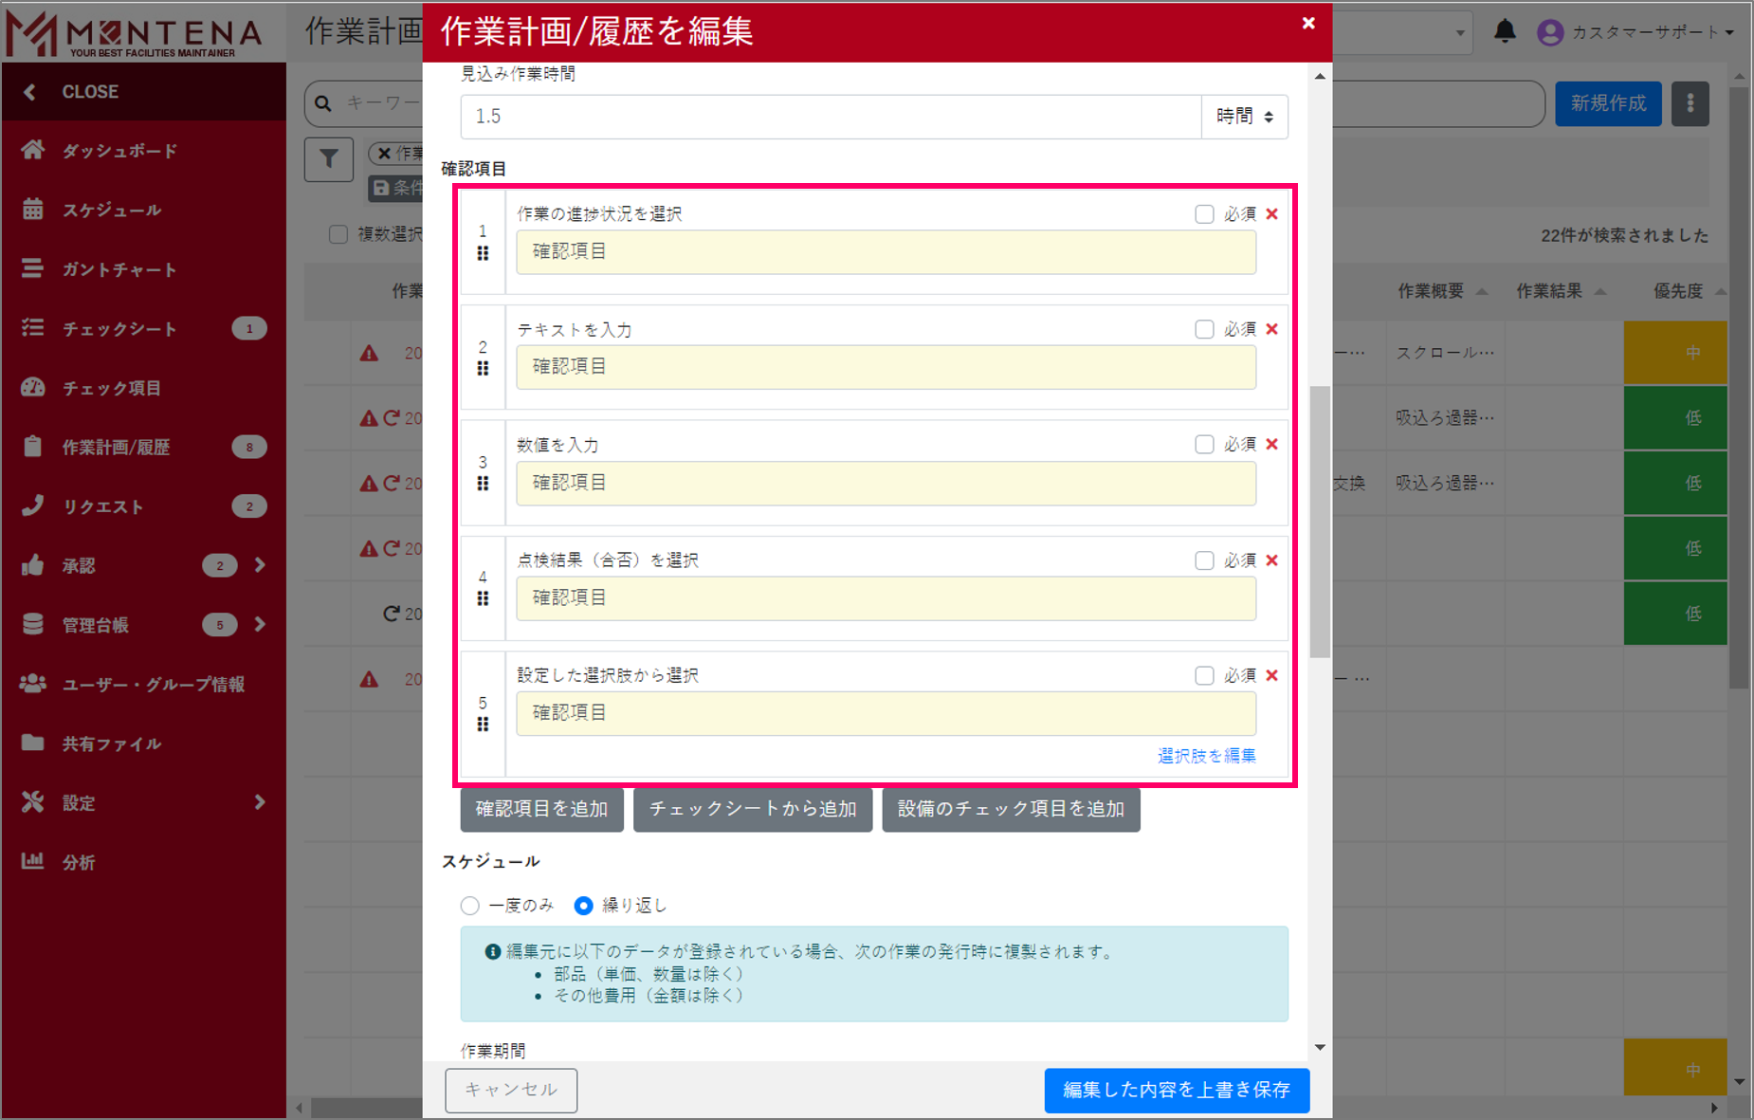Viewport: 1754px width, 1120px height.
Task: Enable 必須 checkbox for 点検結果 item
Action: pos(1204,560)
